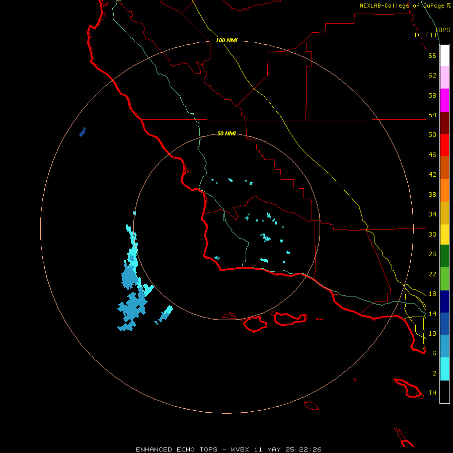Pick the cyan legend swatch
The height and width of the screenshot is (453, 453).
click(444, 369)
